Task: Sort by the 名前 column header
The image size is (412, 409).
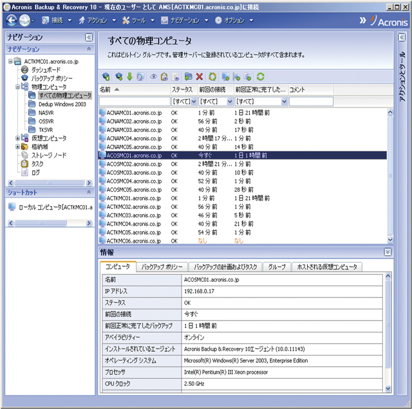Action: [x=135, y=90]
